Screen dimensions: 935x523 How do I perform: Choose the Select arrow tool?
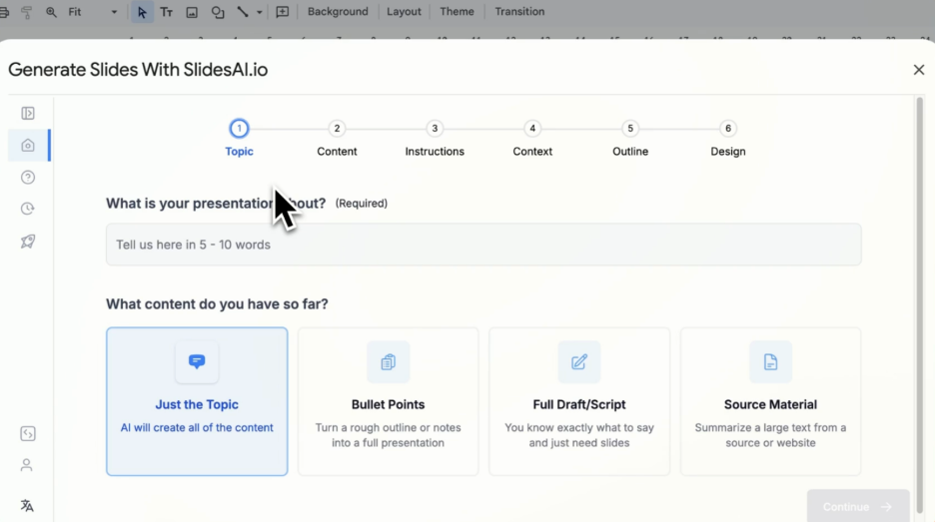142,12
